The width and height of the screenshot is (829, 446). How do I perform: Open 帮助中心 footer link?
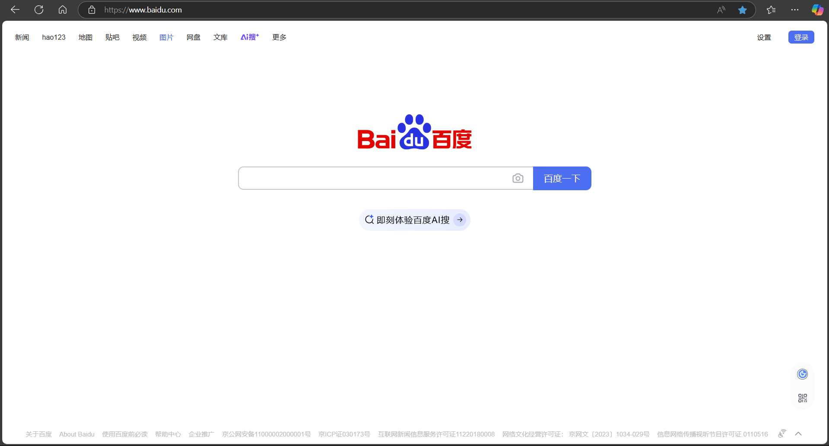point(168,434)
